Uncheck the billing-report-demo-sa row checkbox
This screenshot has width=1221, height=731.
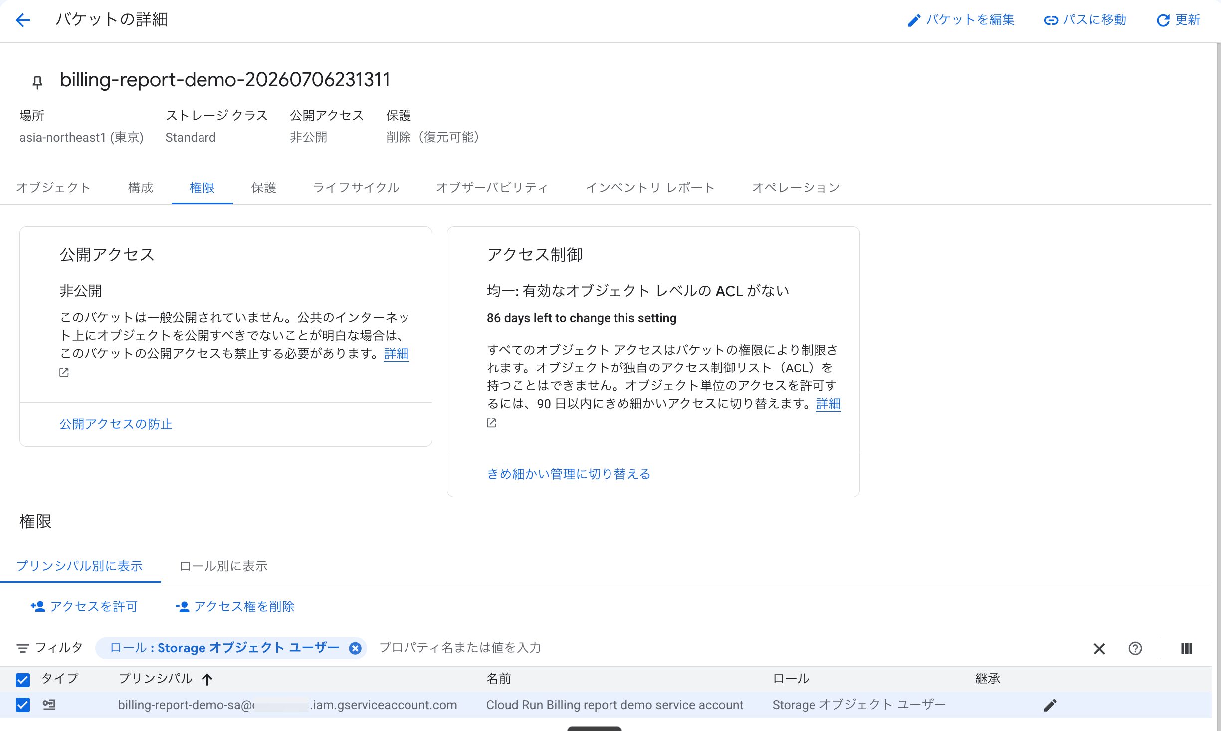(x=23, y=705)
